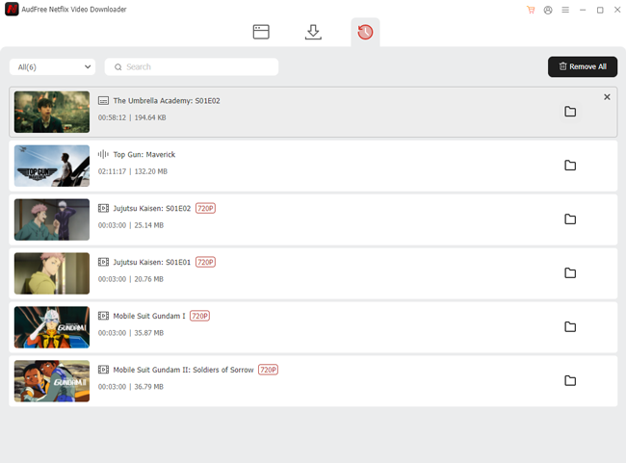Select the Mobile Suit Gundam II thumbnail
Viewport: 626px width, 463px height.
52,381
